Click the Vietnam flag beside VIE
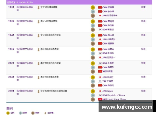 point(100,71)
